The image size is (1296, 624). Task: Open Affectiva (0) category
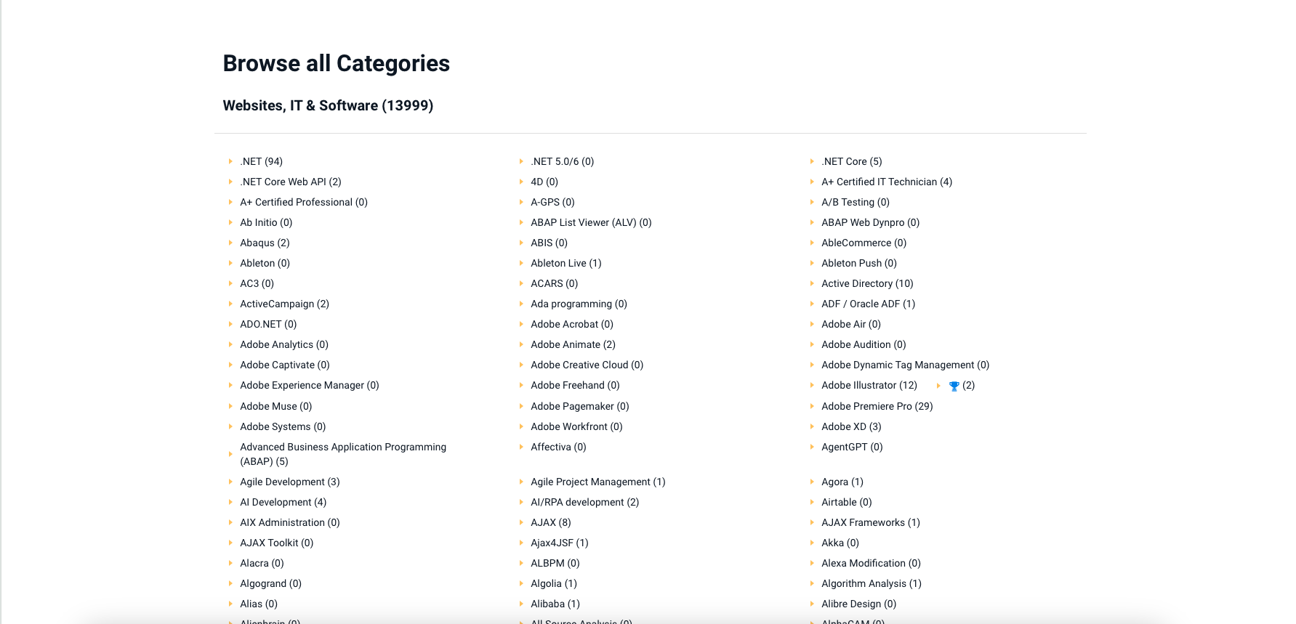558,447
